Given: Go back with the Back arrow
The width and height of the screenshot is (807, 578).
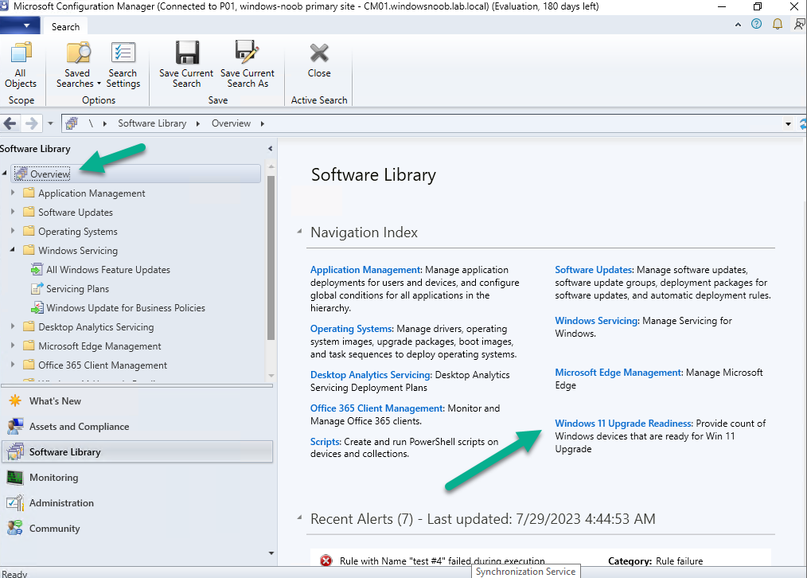Looking at the screenshot, I should pyautogui.click(x=10, y=123).
